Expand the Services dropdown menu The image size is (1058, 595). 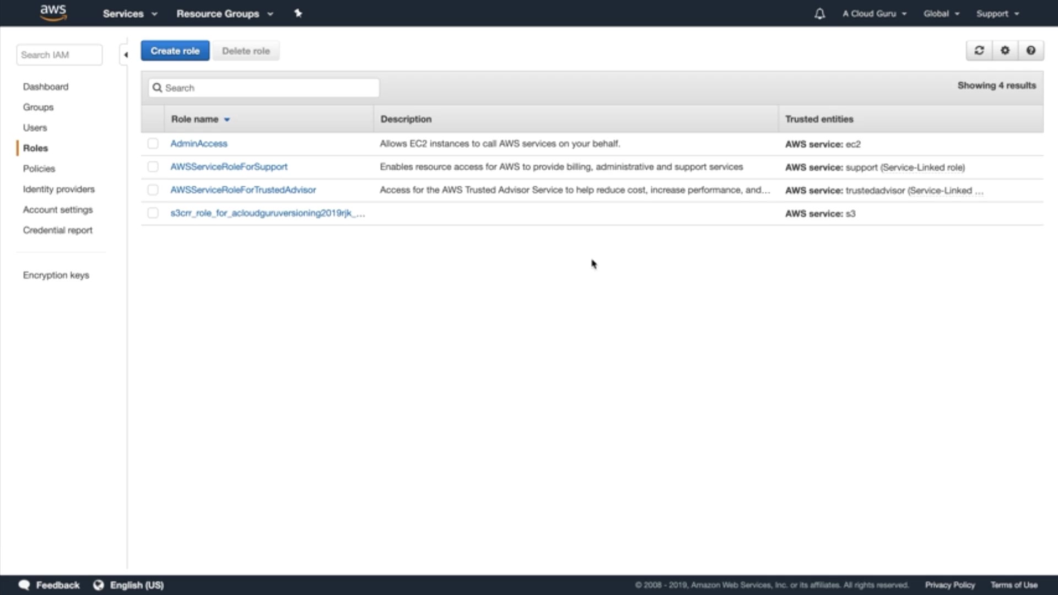(x=129, y=14)
